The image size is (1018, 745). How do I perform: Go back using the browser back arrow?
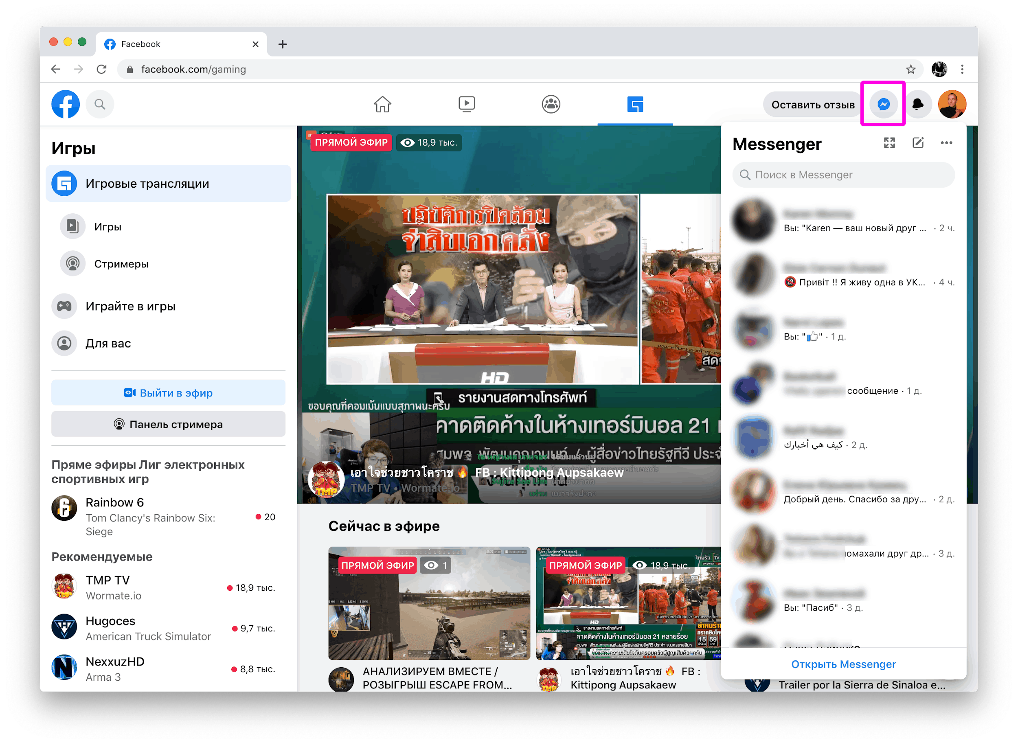click(55, 69)
